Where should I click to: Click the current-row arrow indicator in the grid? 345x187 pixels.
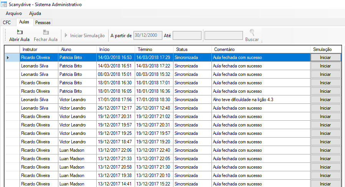click(x=8, y=57)
